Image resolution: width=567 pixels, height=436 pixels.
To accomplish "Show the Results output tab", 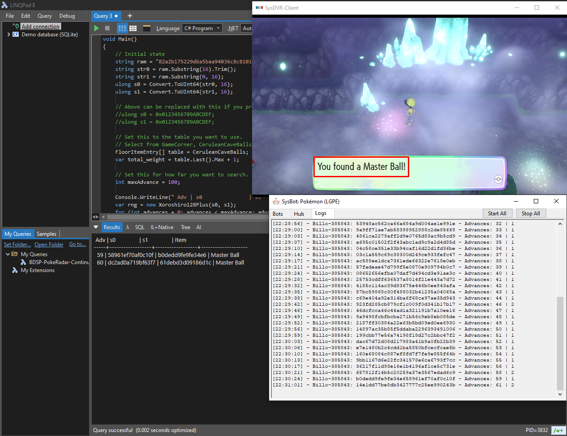I will 112,227.
